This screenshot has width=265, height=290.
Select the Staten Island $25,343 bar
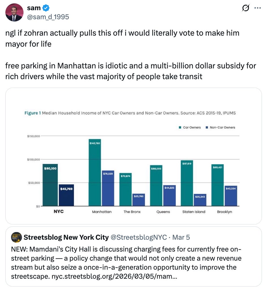pyautogui.click(x=200, y=199)
